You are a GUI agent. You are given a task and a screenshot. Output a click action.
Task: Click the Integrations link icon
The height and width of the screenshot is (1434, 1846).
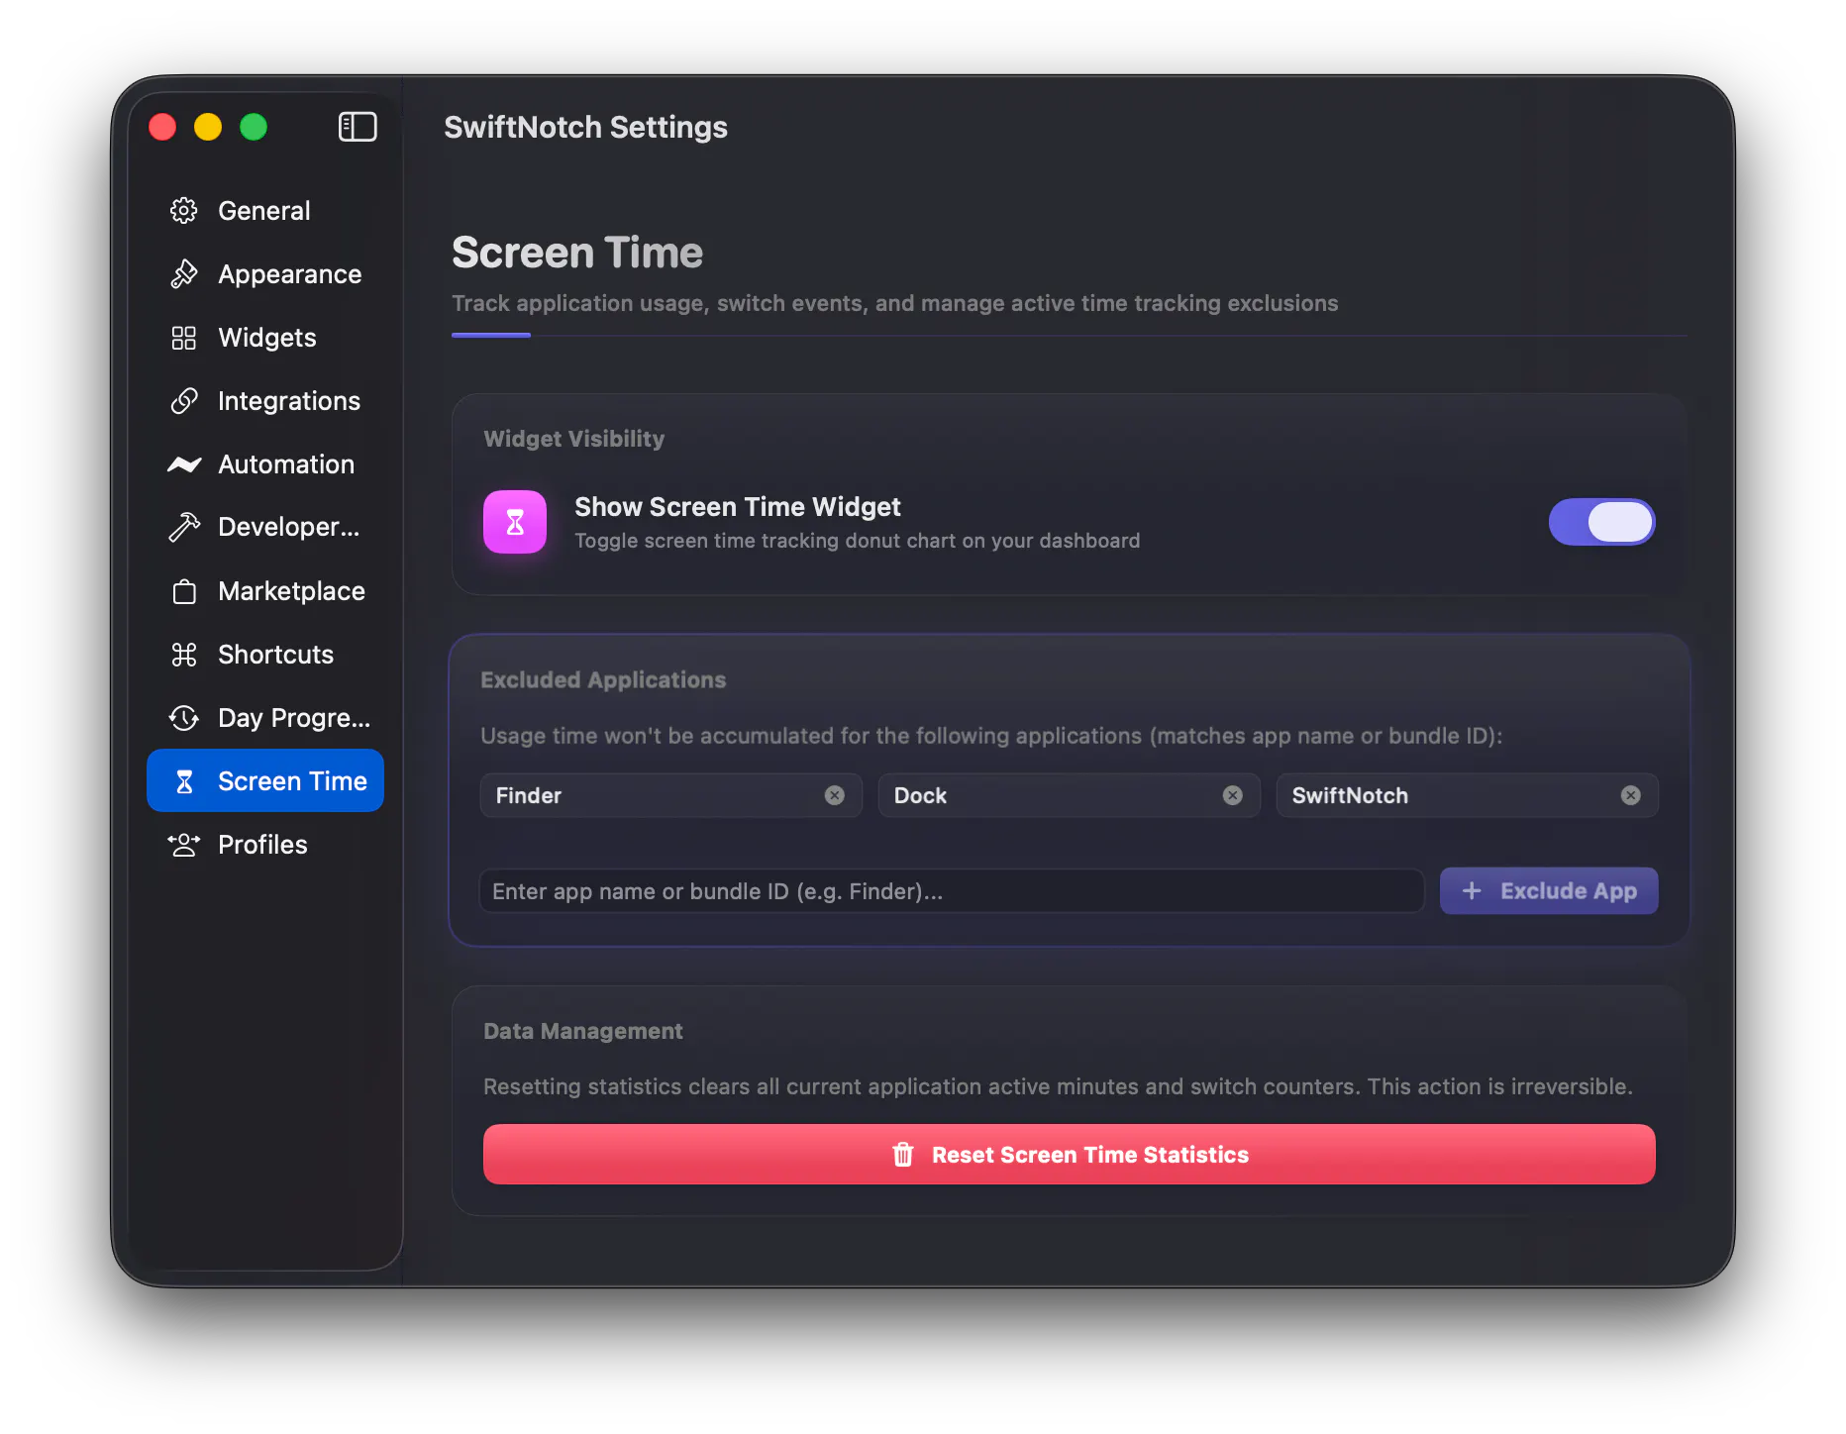pyautogui.click(x=184, y=401)
